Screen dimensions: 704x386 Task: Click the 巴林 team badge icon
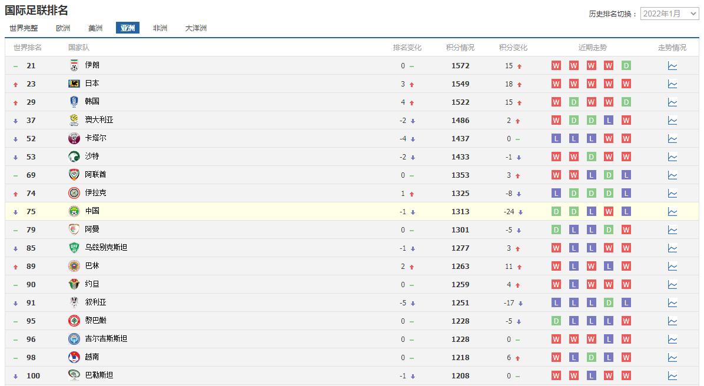coord(74,266)
